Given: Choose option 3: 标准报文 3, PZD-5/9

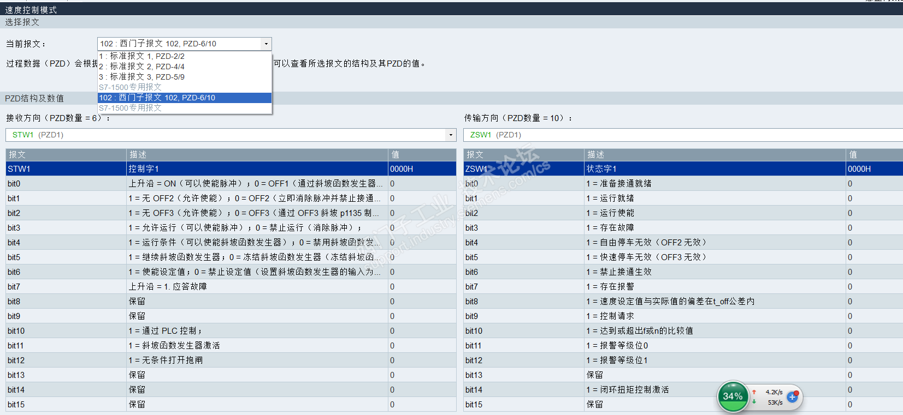Looking at the screenshot, I should [x=185, y=77].
